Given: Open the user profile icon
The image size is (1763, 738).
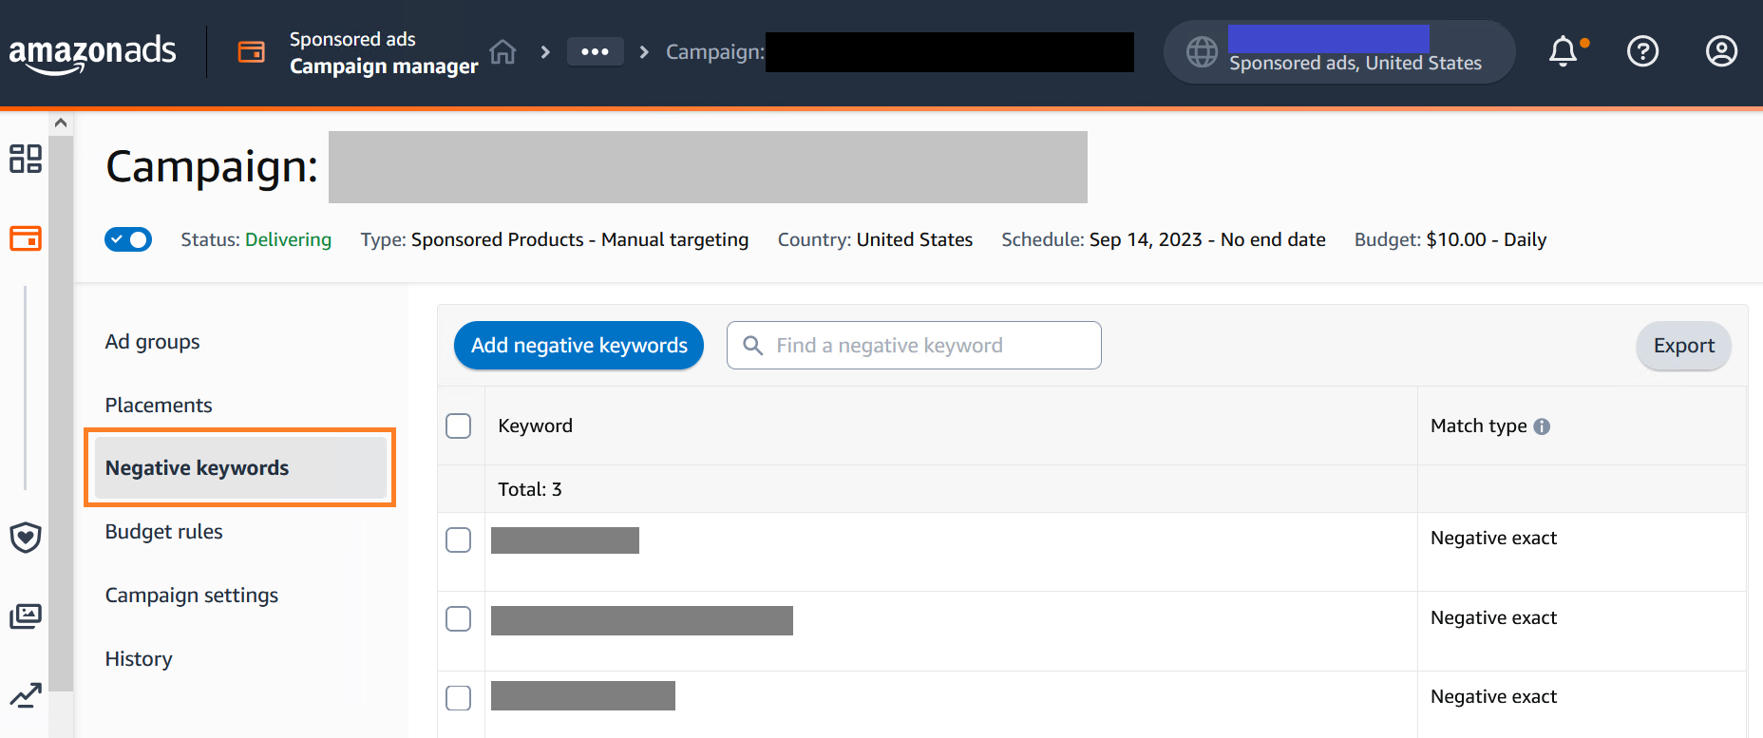Looking at the screenshot, I should point(1721,51).
